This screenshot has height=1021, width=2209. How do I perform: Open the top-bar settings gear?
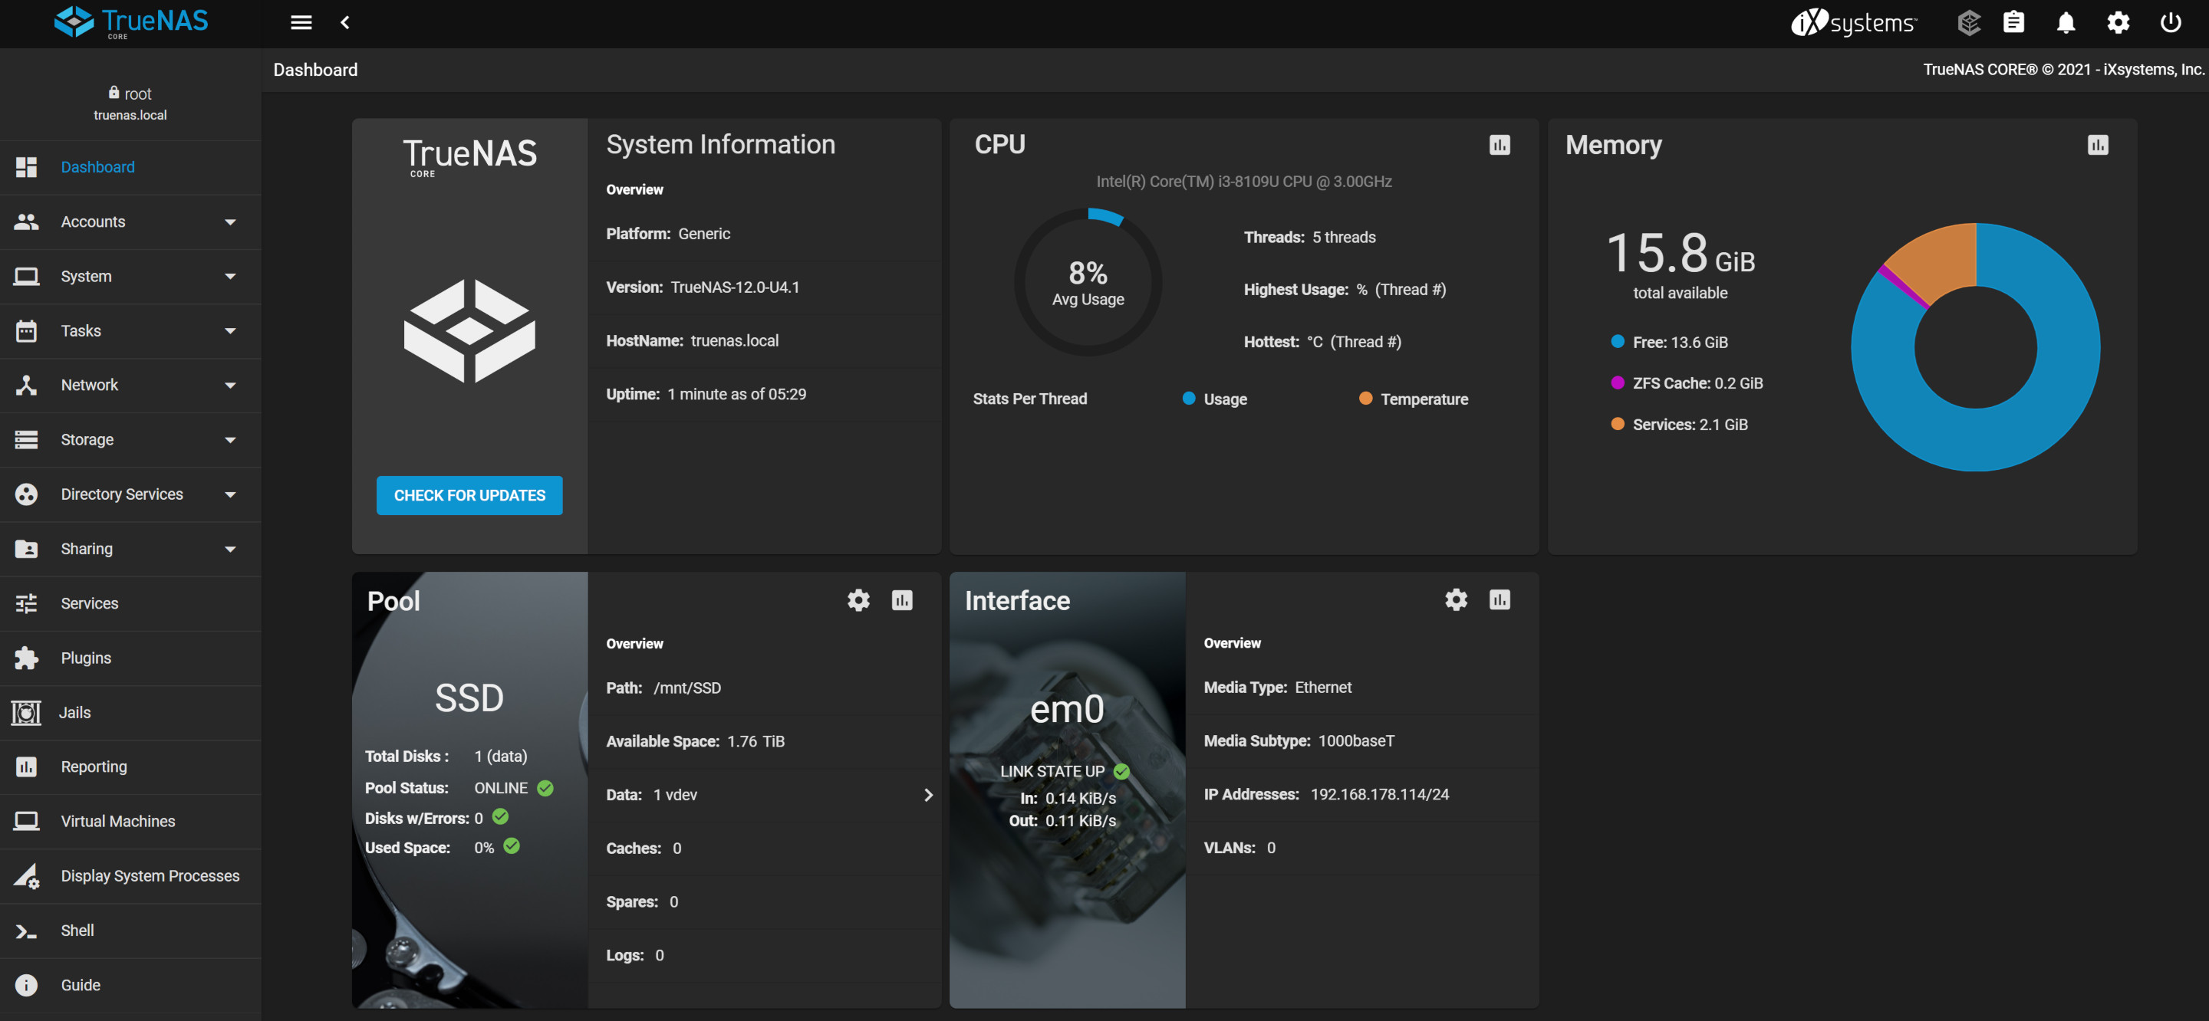point(2118,23)
